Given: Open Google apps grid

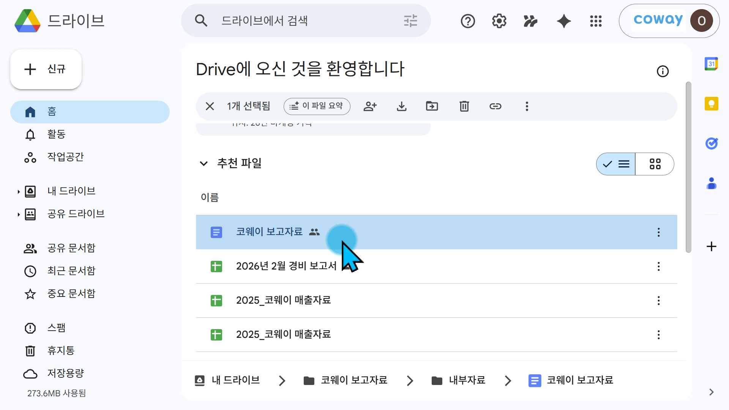Looking at the screenshot, I should tap(596, 21).
